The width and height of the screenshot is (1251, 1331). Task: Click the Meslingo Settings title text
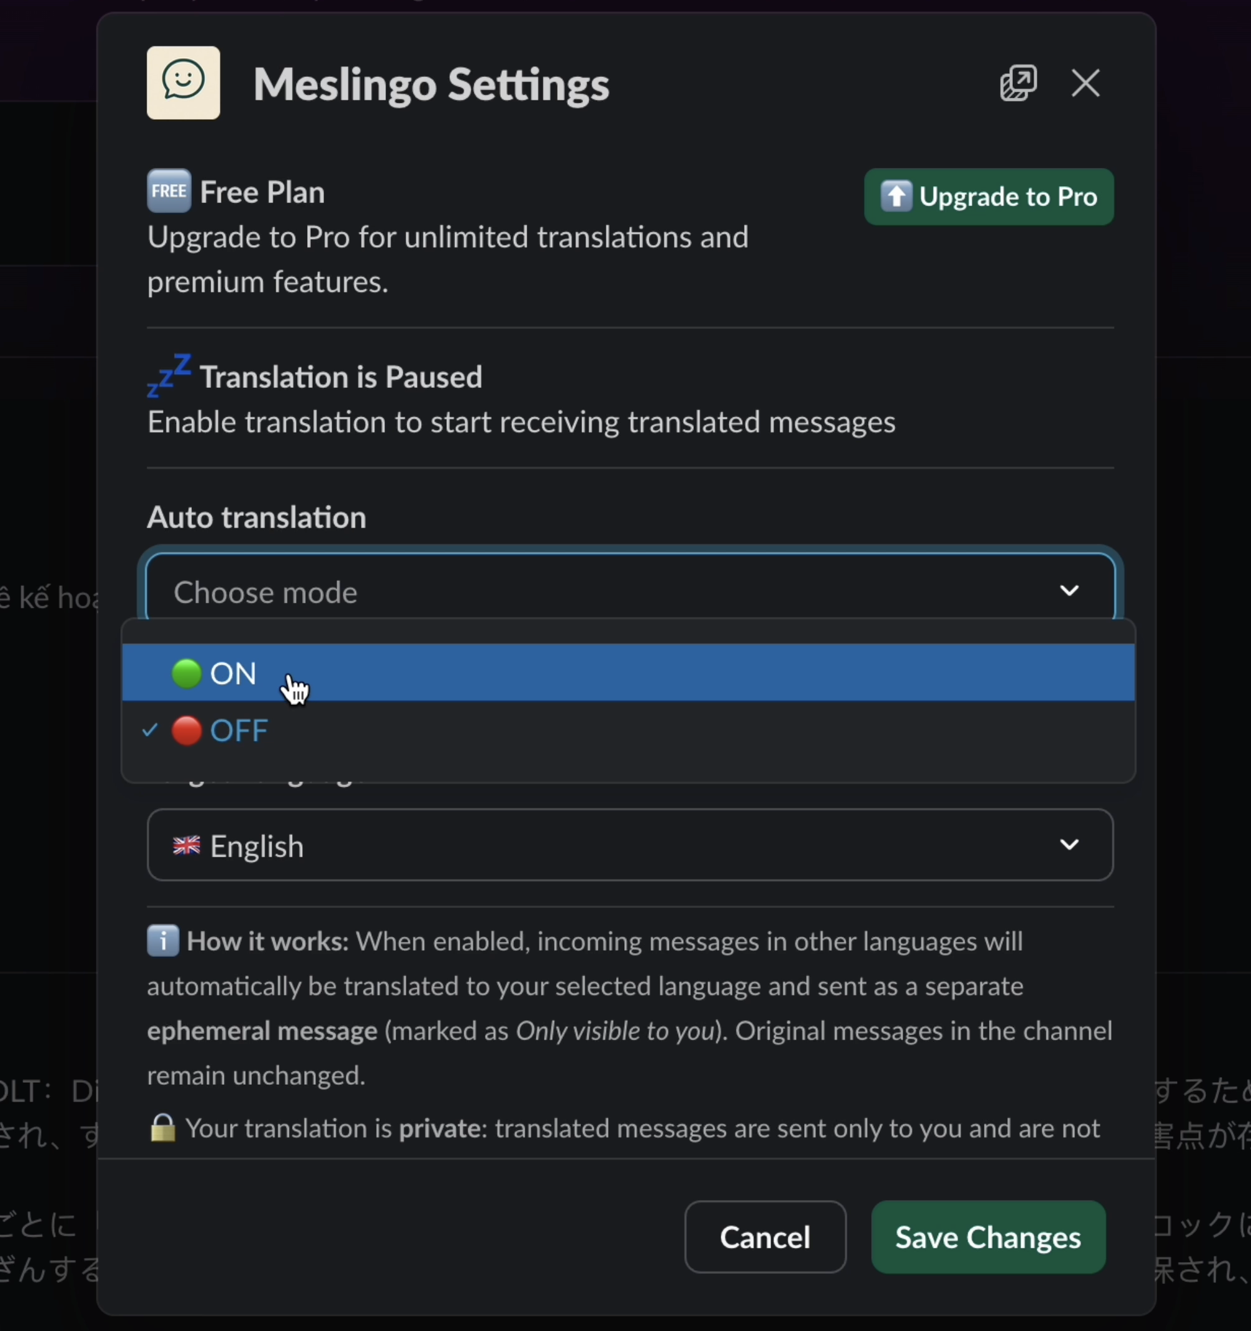coord(431,85)
